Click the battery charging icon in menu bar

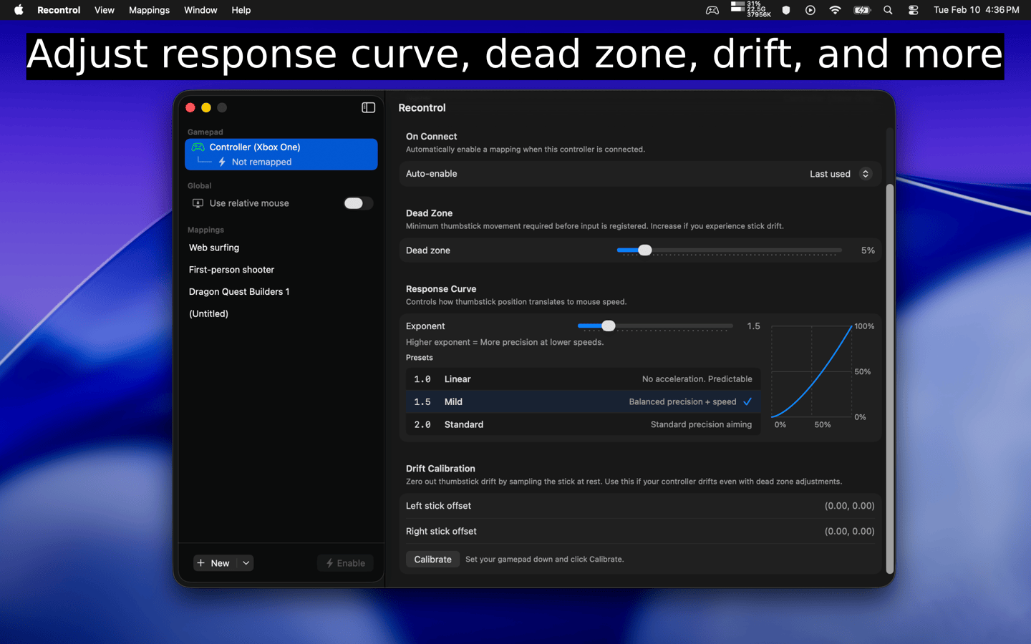(862, 10)
